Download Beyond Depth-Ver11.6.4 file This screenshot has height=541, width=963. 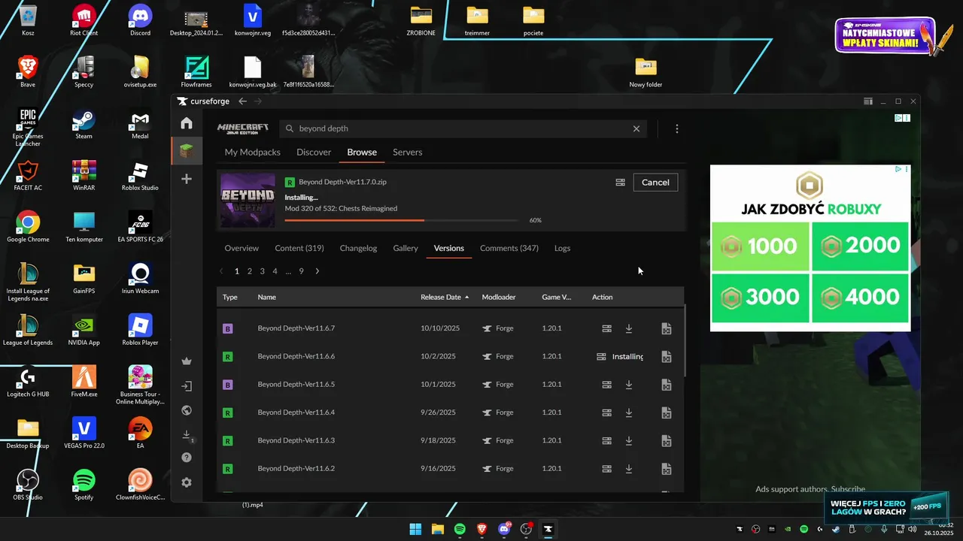[629, 413]
